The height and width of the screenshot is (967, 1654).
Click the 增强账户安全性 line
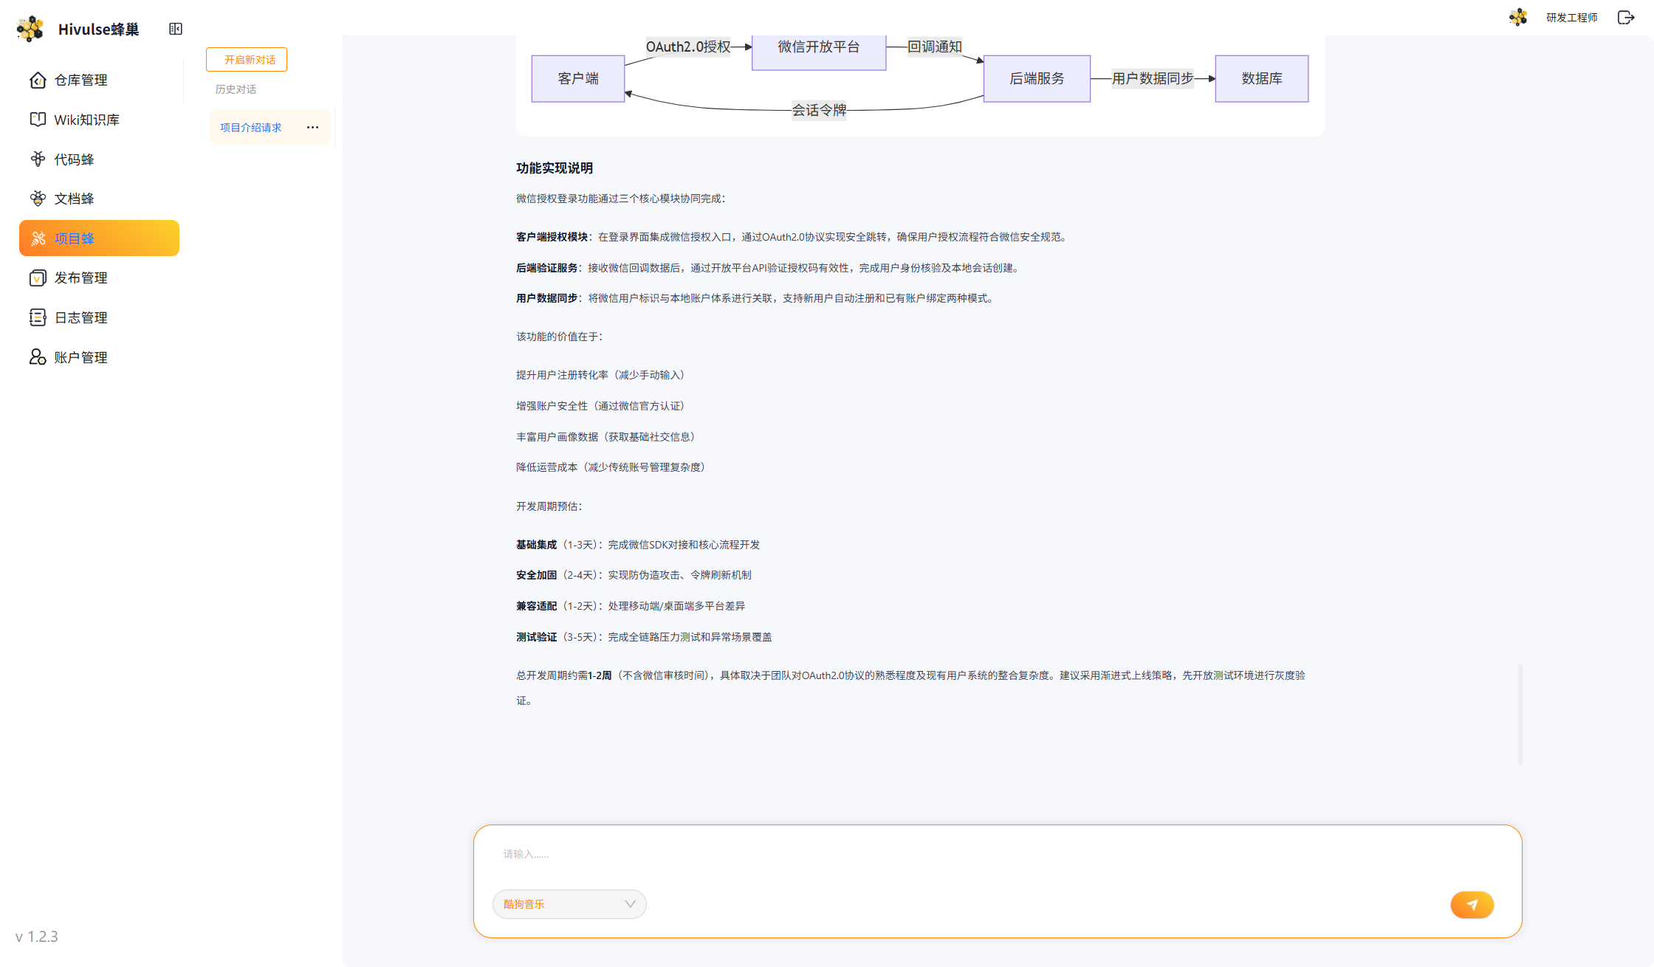600,406
